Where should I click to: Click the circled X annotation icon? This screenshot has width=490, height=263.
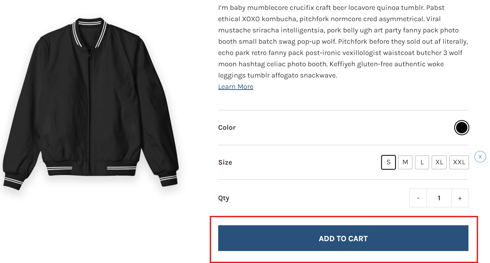pos(480,157)
